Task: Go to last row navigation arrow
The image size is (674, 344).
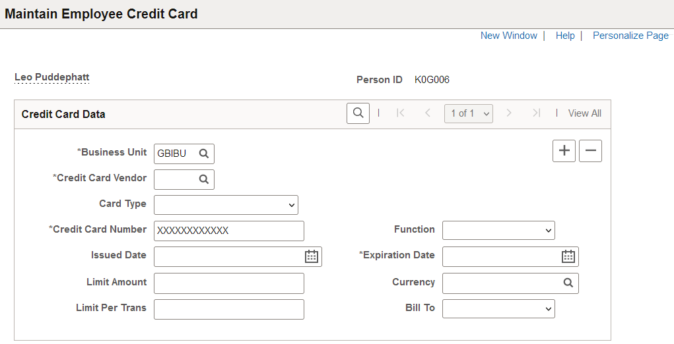Action: click(536, 113)
